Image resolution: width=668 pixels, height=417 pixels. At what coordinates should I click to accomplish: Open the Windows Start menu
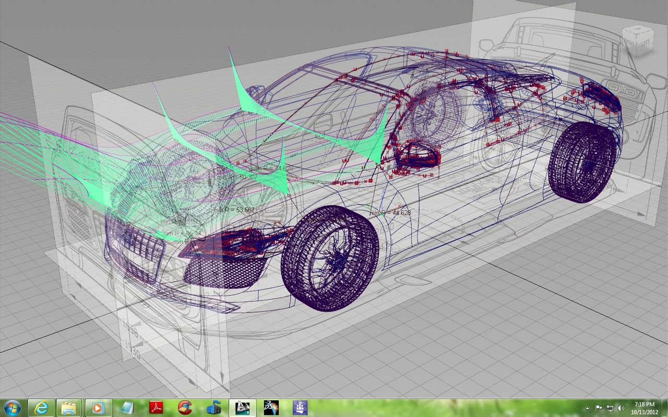point(11,407)
